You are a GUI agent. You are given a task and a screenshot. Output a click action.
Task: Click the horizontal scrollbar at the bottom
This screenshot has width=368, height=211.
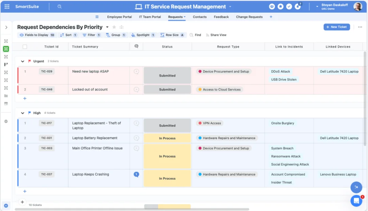click(132, 209)
